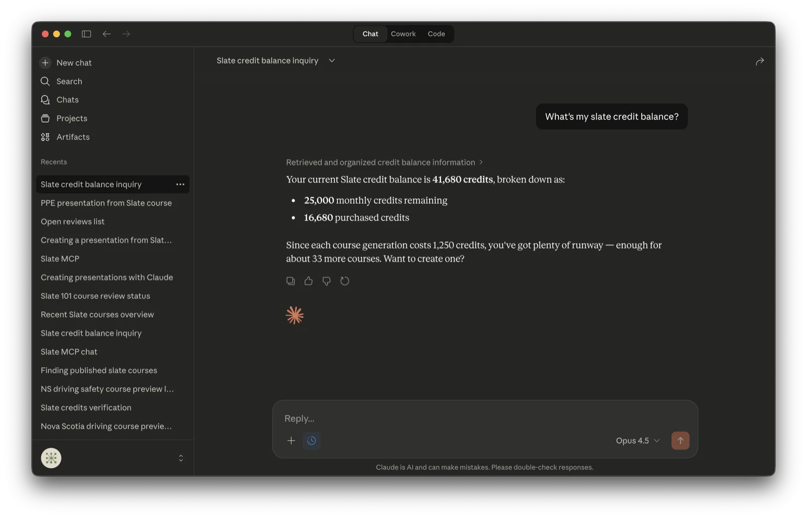Click the New chat plus icon

click(x=45, y=63)
